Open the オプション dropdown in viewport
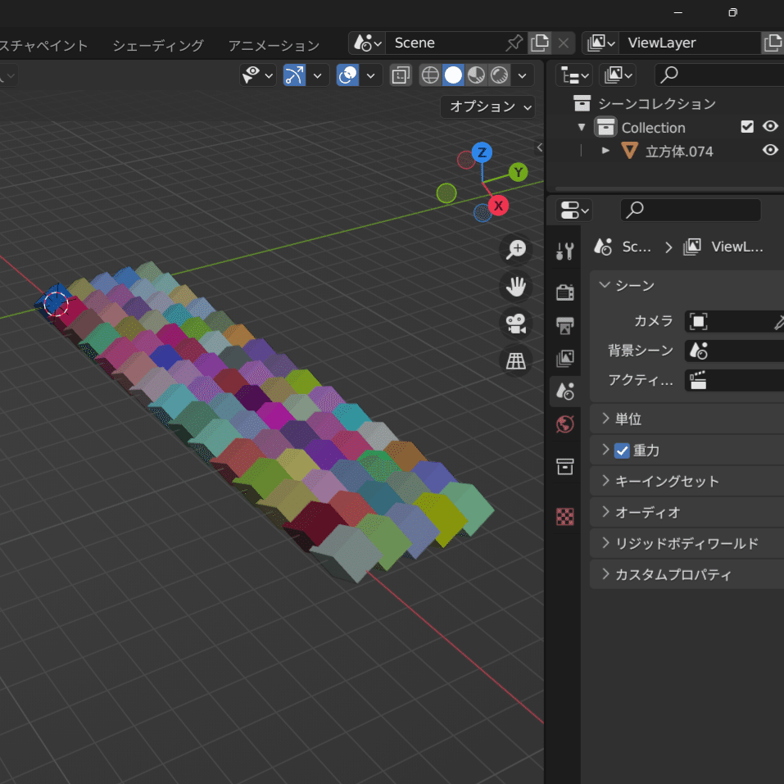 click(487, 106)
